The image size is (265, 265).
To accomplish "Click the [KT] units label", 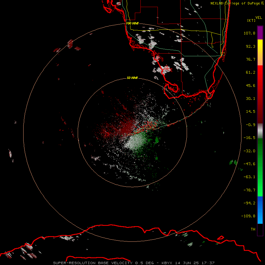I will pyautogui.click(x=251, y=20).
